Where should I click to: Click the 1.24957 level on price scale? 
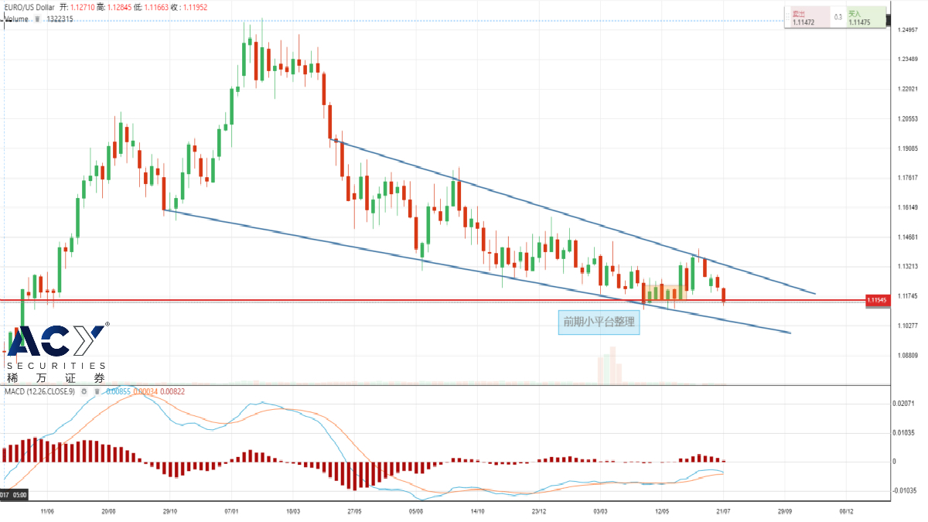pyautogui.click(x=907, y=30)
